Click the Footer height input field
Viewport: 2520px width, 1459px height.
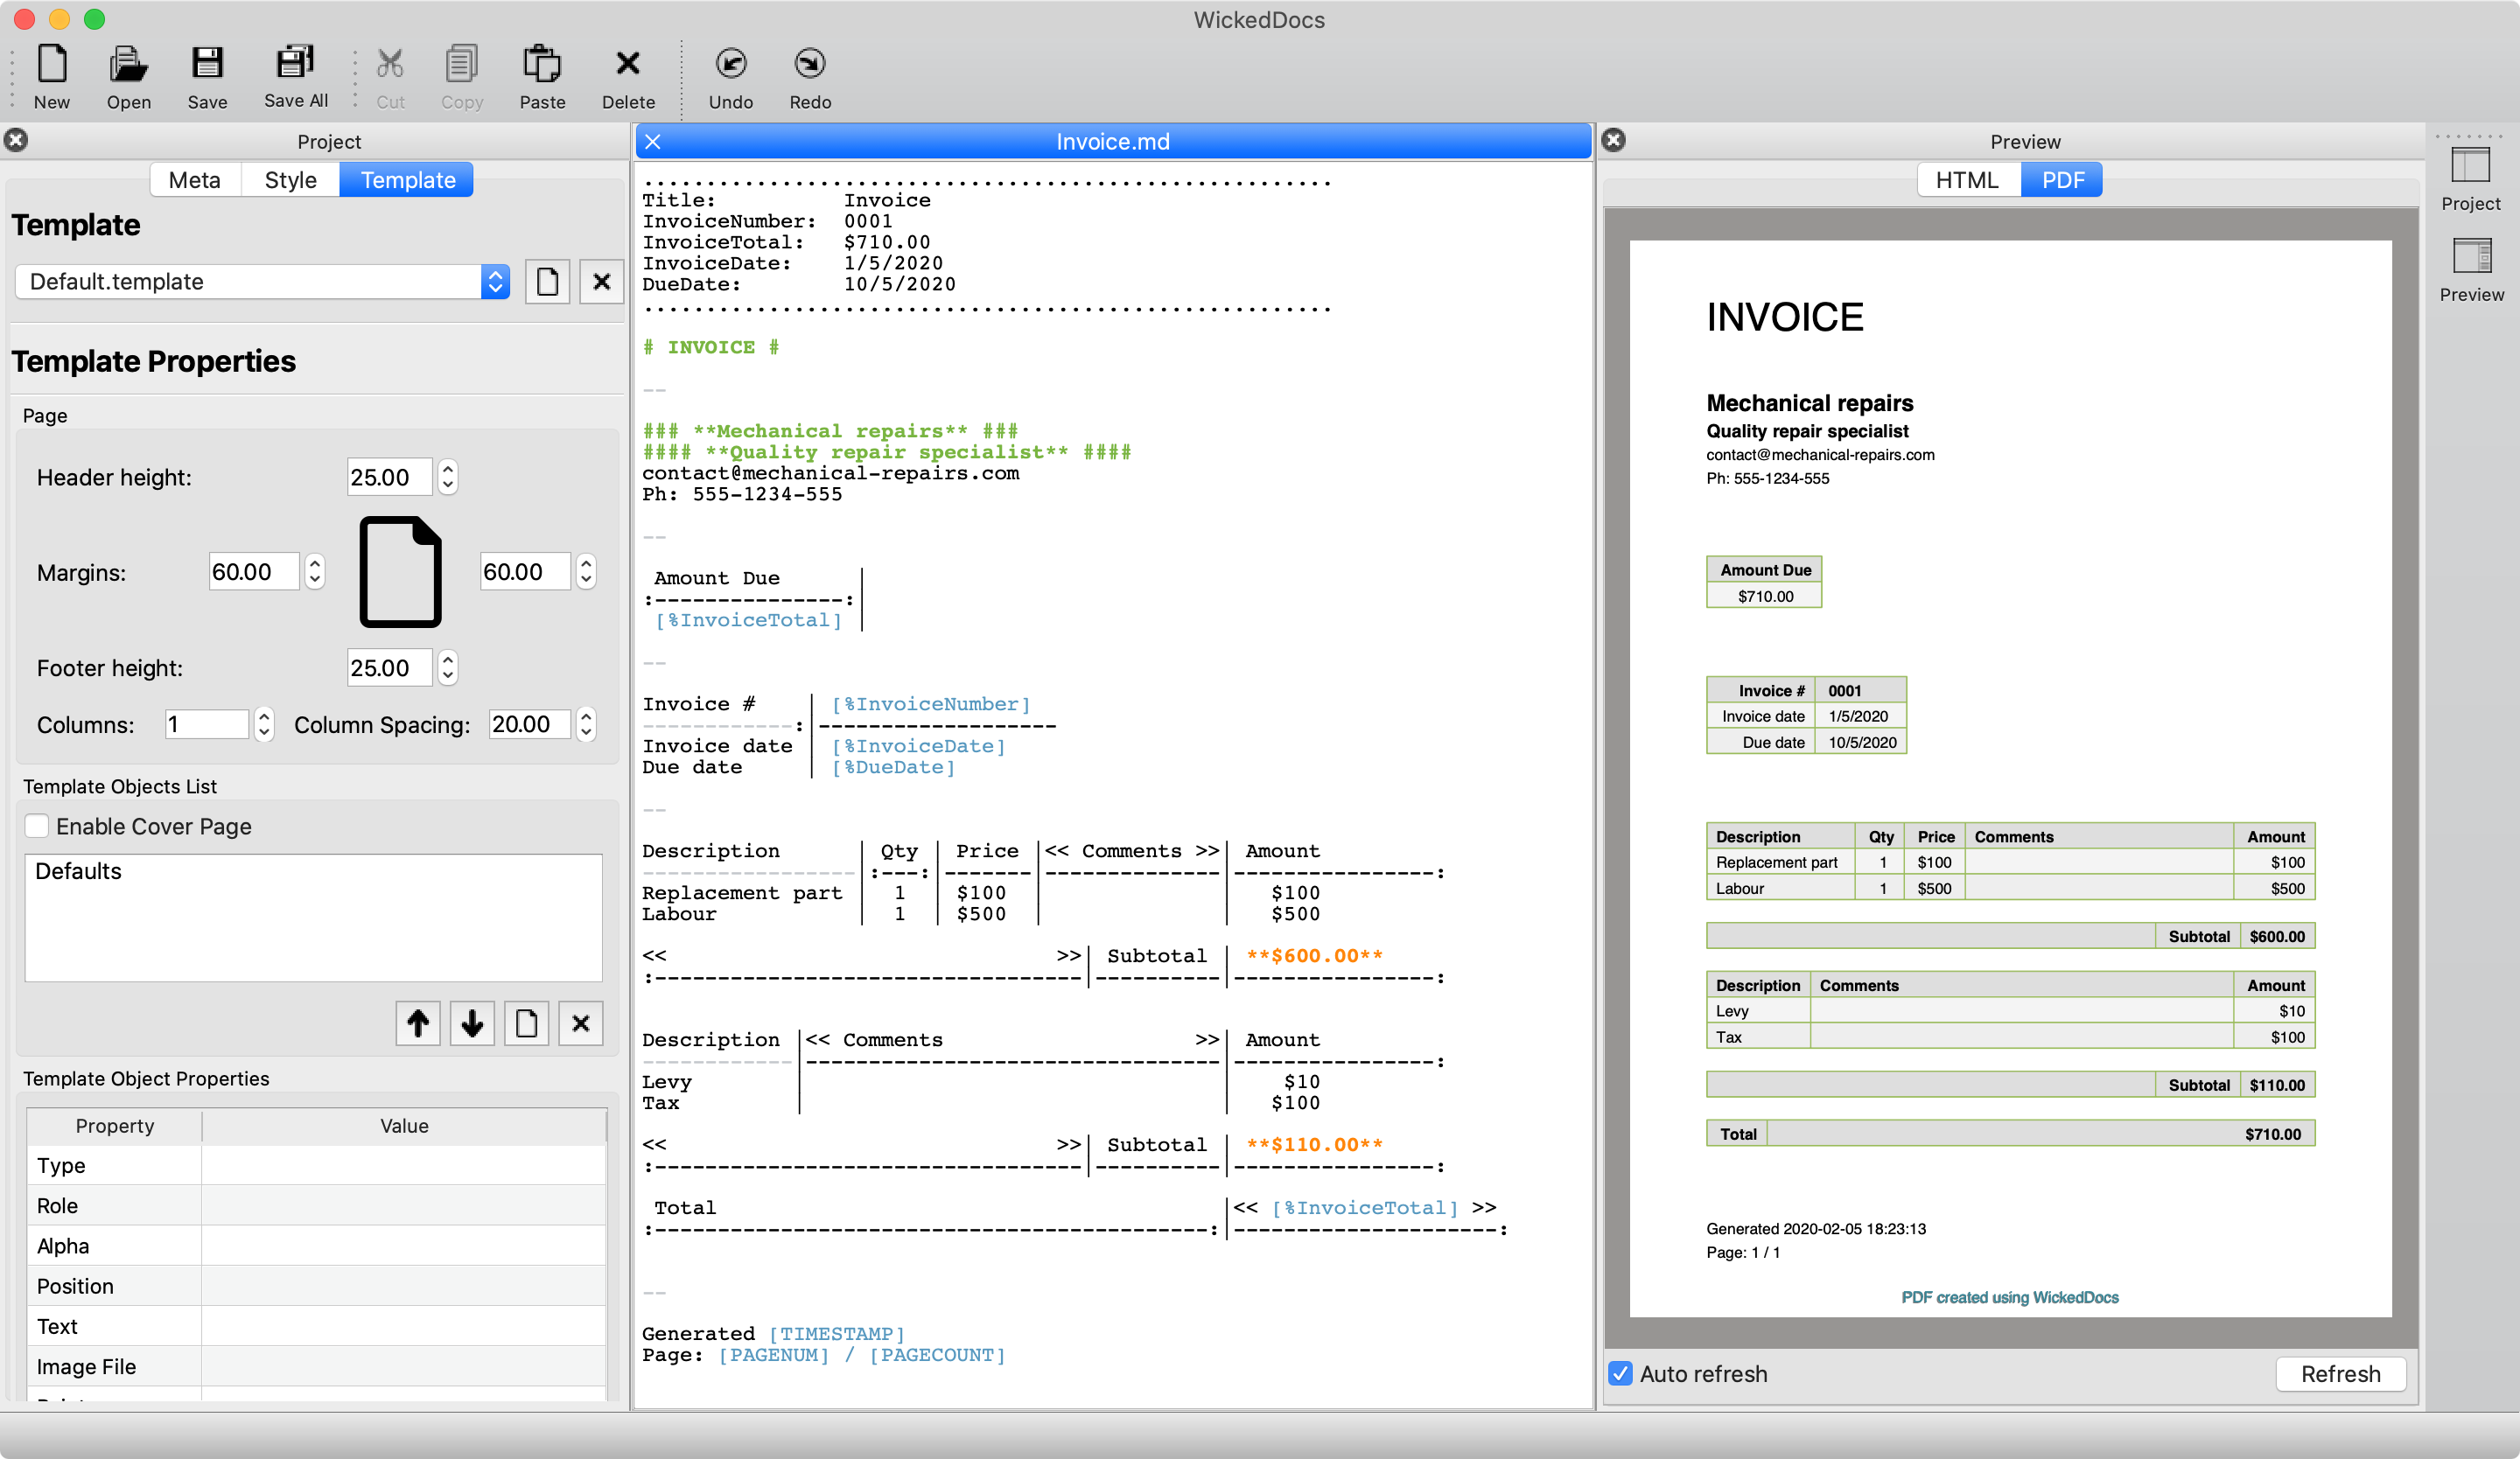point(388,667)
